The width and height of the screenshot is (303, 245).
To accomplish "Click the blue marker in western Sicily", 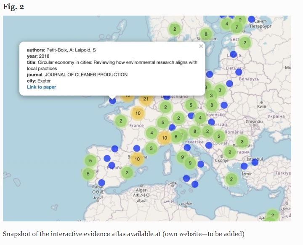I will tap(186, 178).
